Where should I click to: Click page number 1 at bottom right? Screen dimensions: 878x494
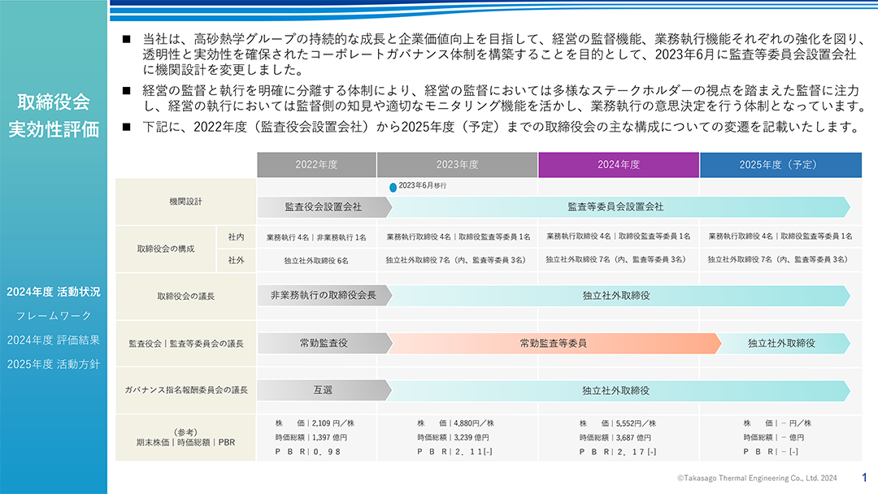[863, 478]
